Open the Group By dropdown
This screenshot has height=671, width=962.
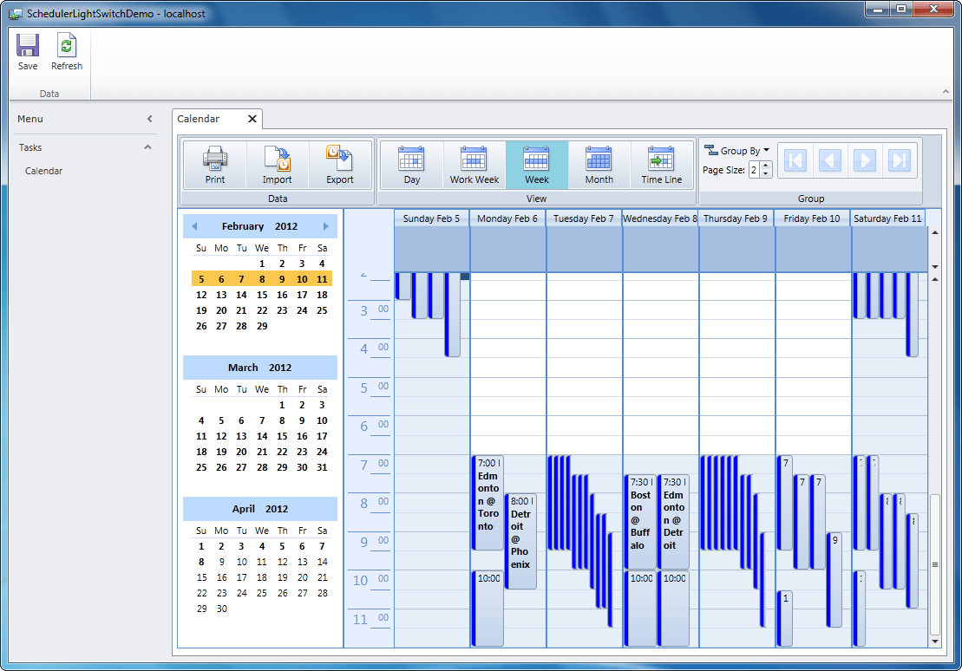click(x=736, y=150)
